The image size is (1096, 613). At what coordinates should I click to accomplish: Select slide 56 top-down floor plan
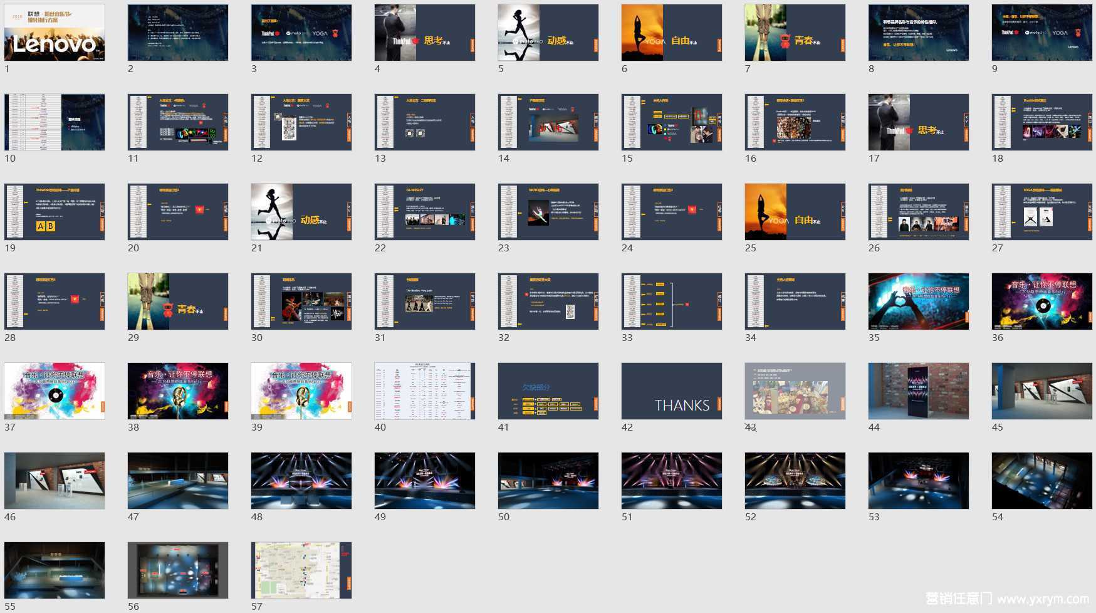[178, 570]
